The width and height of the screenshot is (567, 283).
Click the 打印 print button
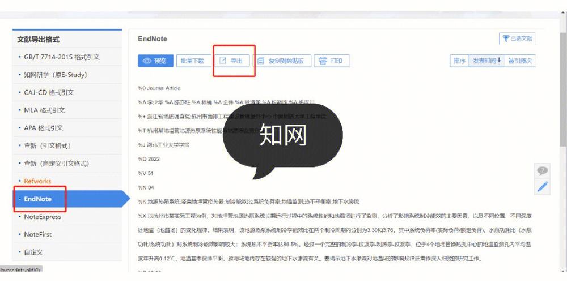coord(332,61)
